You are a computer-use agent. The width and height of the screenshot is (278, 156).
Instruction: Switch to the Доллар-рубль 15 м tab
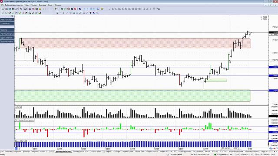pyautogui.click(x=81, y=152)
